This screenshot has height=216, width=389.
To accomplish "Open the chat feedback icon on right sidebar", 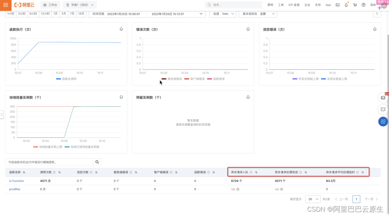I will (x=383, y=110).
